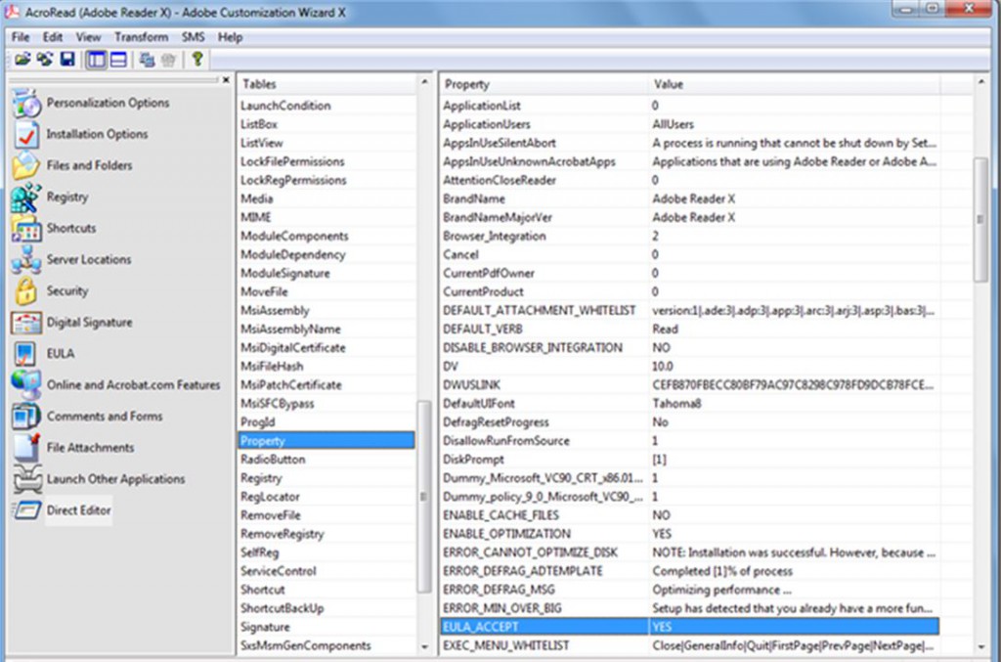Open the Registry sidebar icon

26,197
